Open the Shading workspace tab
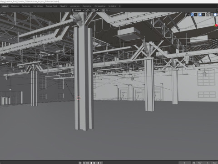Screen dimensions: 218x164 64,6
